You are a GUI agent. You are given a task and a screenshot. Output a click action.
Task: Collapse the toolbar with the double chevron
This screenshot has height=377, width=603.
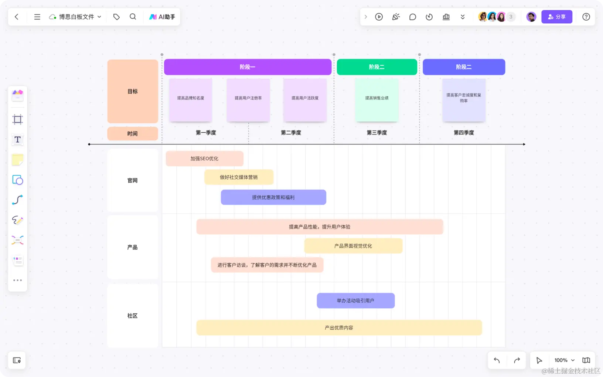[x=463, y=17]
